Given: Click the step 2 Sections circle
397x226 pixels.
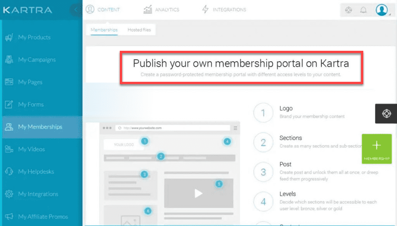Looking at the screenshot, I should pyautogui.click(x=263, y=143).
